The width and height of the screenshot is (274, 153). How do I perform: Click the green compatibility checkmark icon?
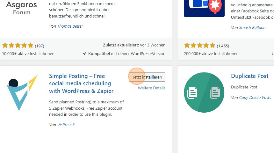pos(85,53)
